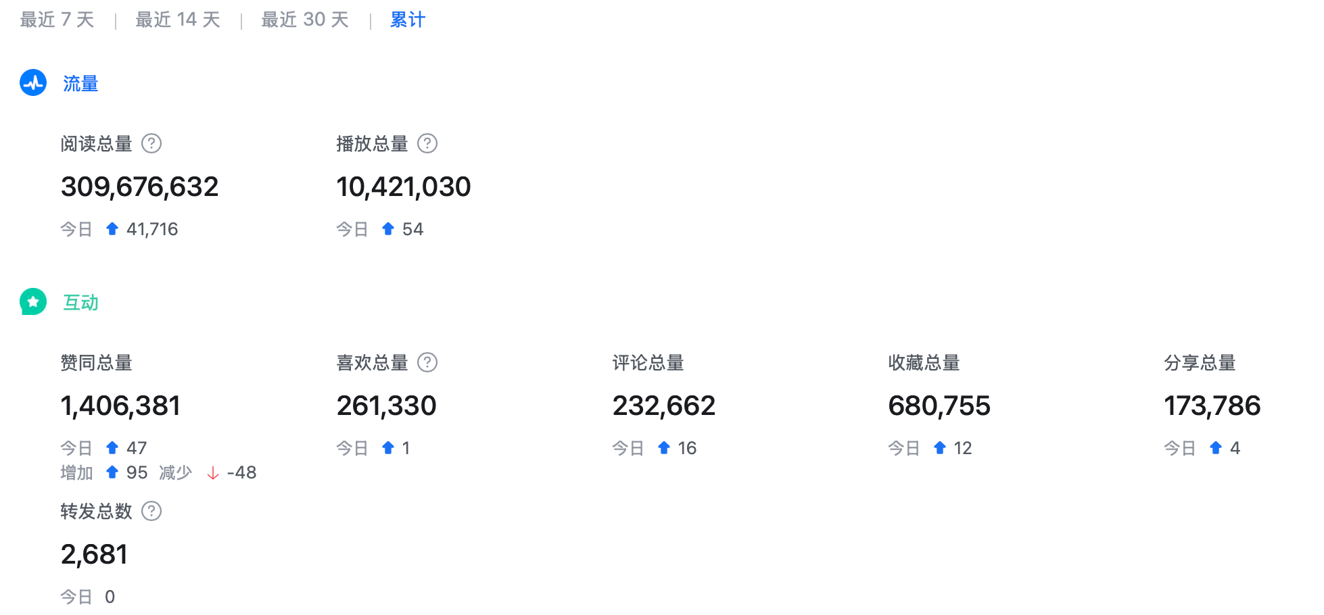Click the 互动 section heading

coord(80,302)
